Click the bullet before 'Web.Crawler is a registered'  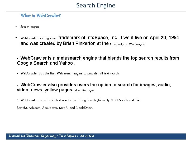tap(16, 38)
